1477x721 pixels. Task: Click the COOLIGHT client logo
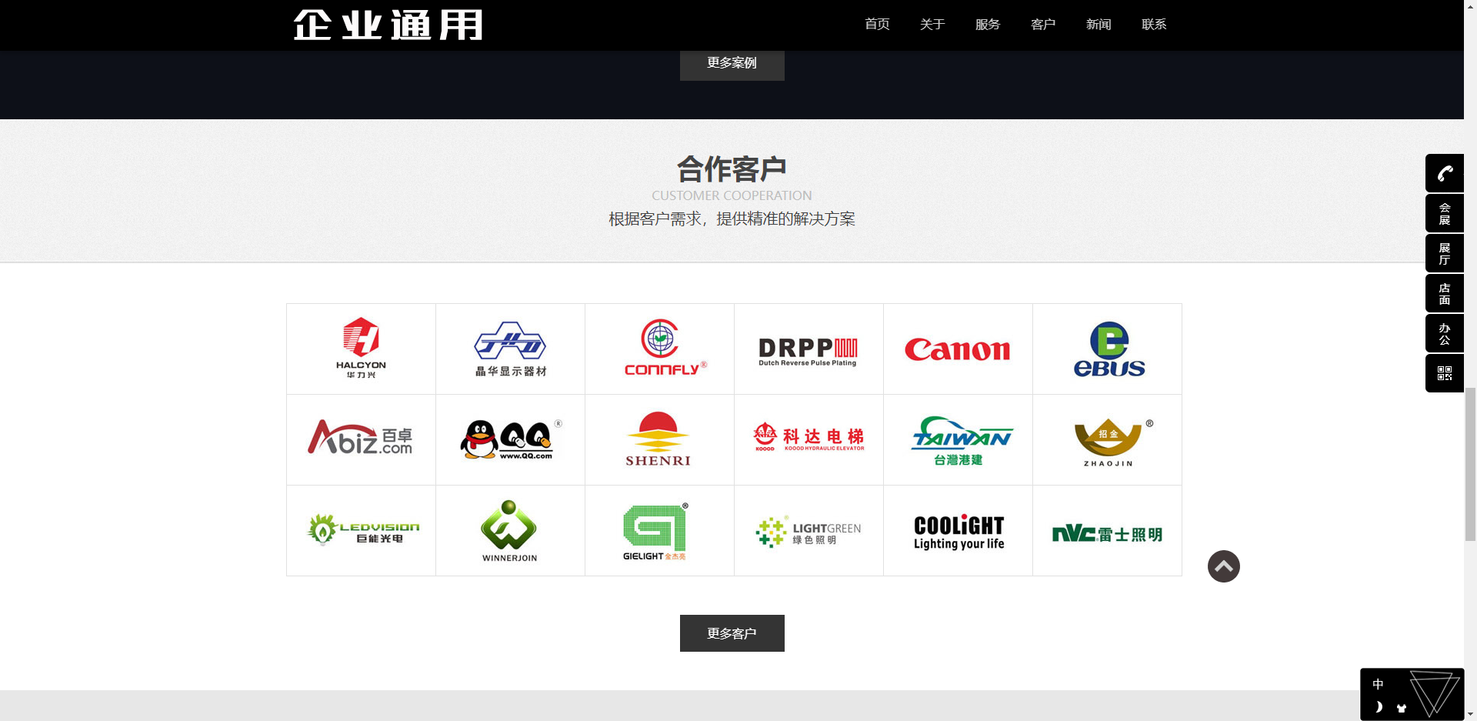[959, 530]
